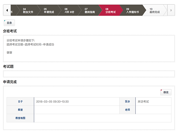Click the exam date 2018-03-05 cell
This screenshot has height=134, width=178.
click(x=77, y=102)
